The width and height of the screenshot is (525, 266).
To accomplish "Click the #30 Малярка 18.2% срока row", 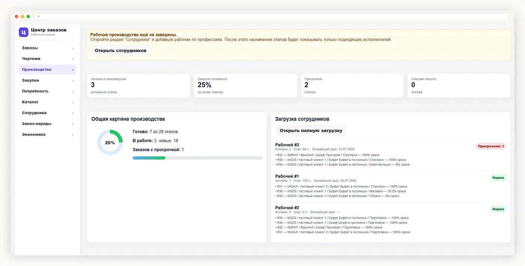I will pos(340,191).
